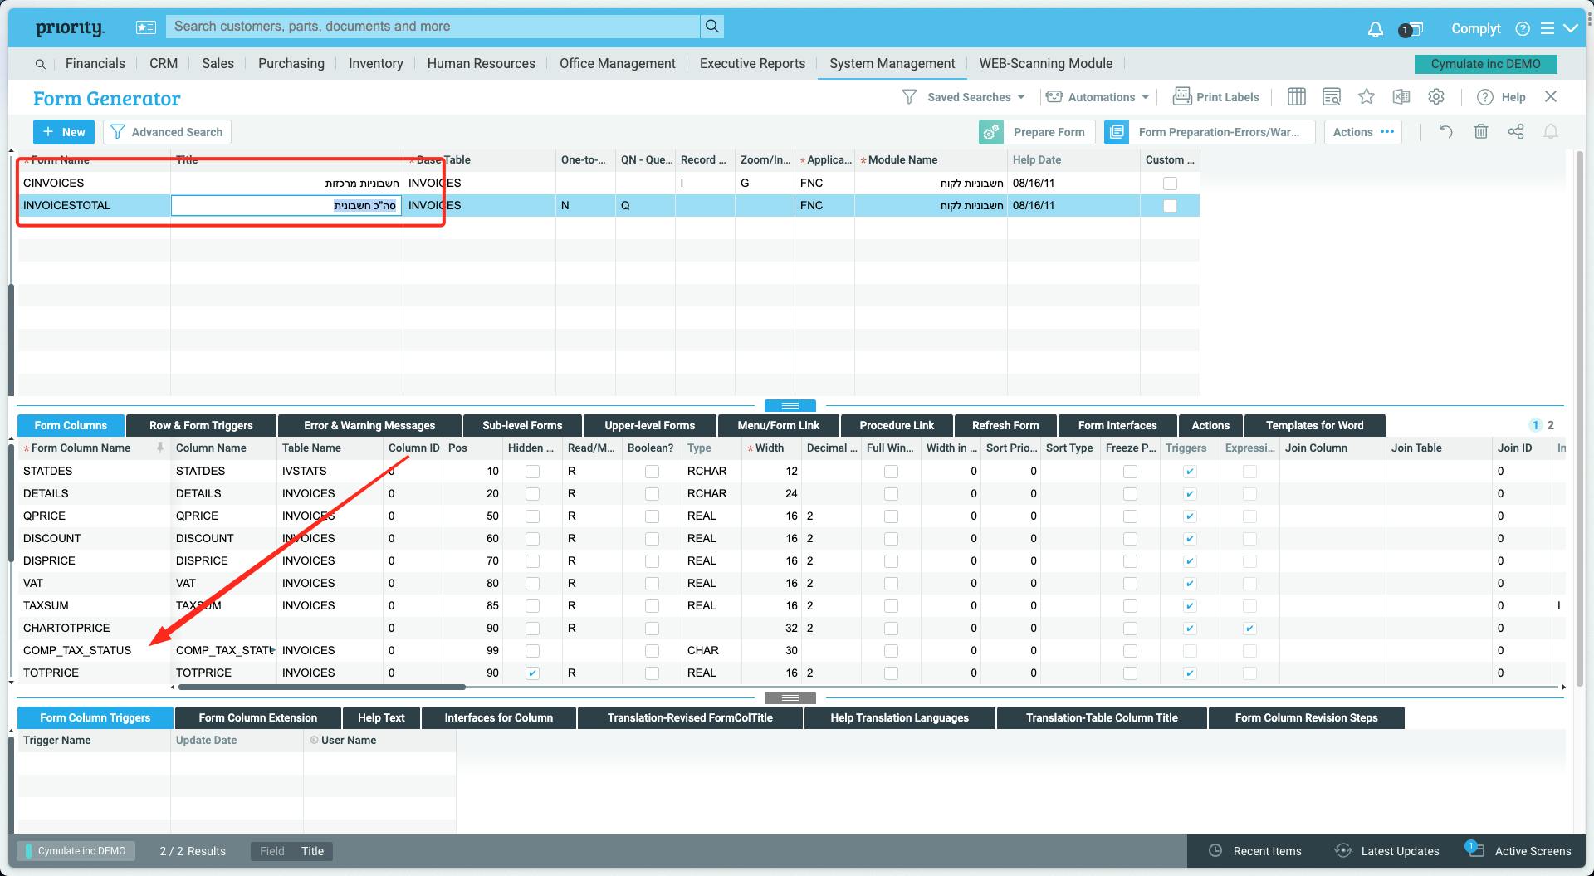Expand Saved Searches dropdown
The image size is (1594, 876).
pyautogui.click(x=1021, y=97)
